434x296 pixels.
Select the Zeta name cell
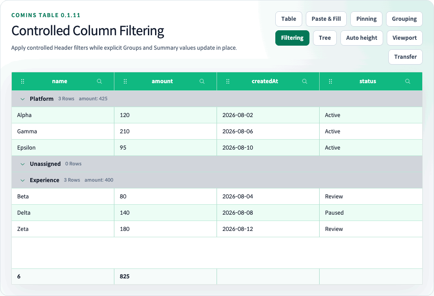click(63, 229)
